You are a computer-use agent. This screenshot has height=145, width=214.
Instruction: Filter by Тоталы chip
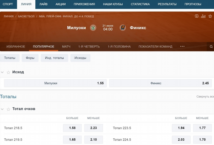[10, 58]
